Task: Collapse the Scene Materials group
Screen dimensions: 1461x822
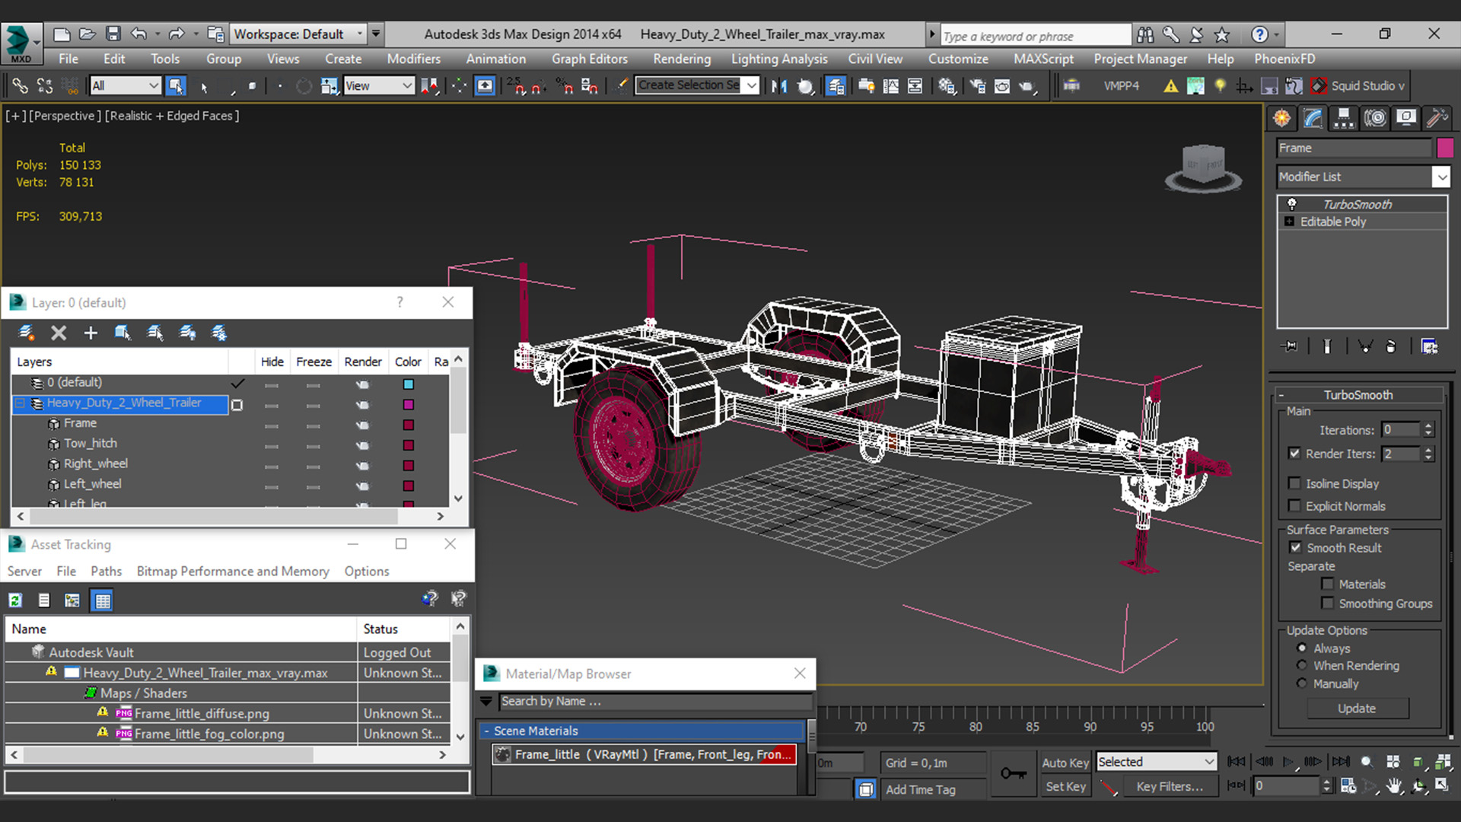Action: pos(487,731)
